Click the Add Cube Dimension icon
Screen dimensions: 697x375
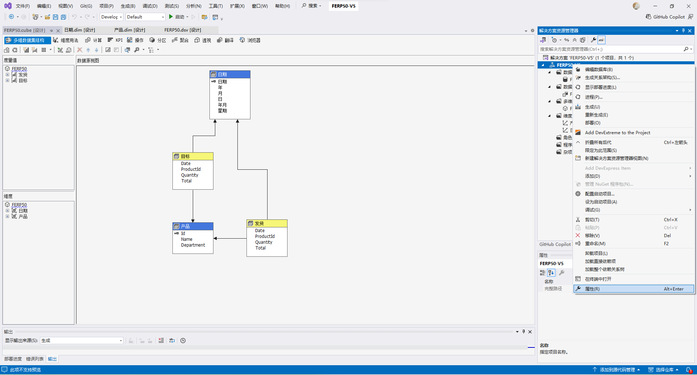pos(60,50)
